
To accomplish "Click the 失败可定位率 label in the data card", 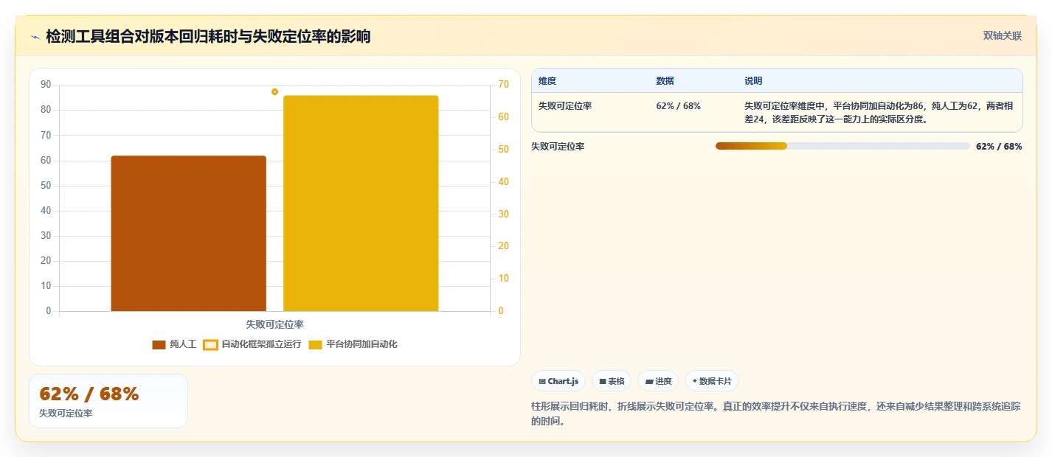I will [66, 414].
